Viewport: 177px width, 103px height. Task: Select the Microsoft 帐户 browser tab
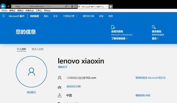pos(93,7)
